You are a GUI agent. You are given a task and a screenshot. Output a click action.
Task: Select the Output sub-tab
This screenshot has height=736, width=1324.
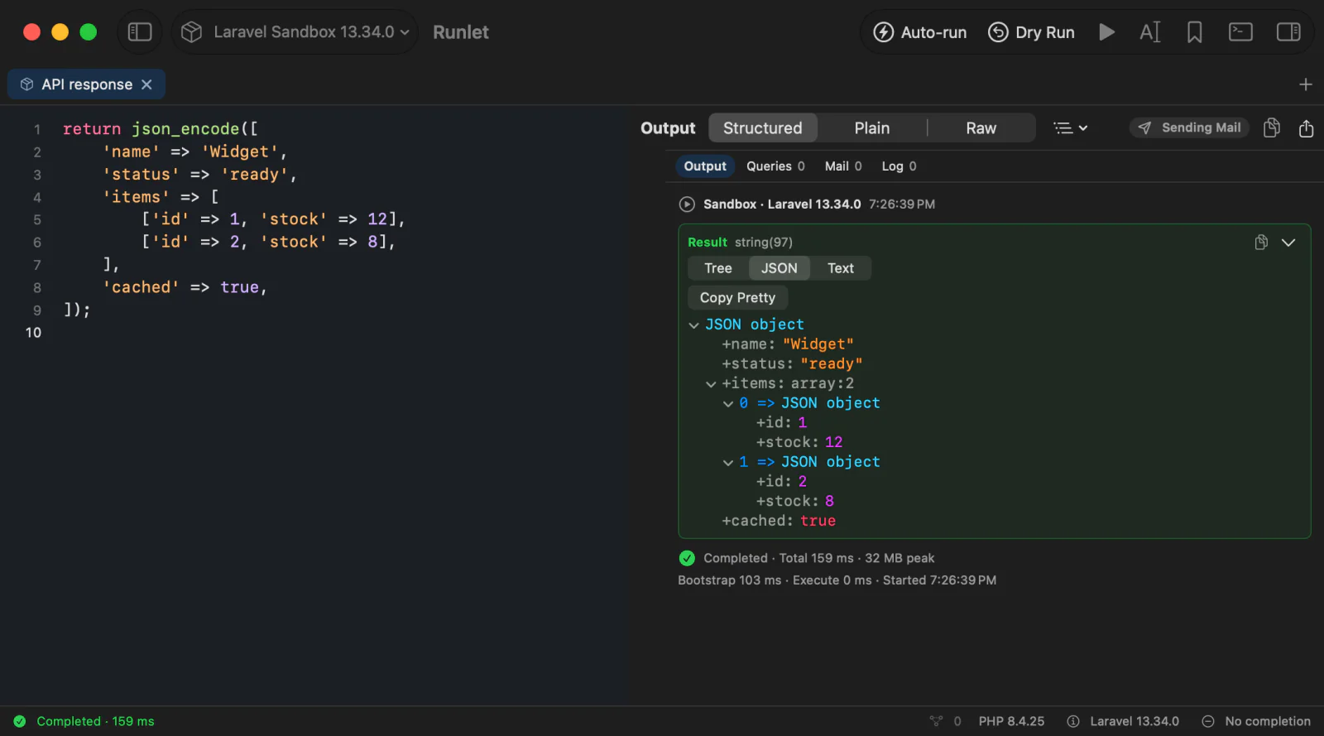click(705, 166)
